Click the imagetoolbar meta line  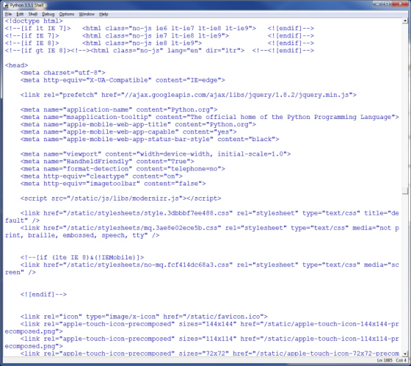(x=113, y=184)
